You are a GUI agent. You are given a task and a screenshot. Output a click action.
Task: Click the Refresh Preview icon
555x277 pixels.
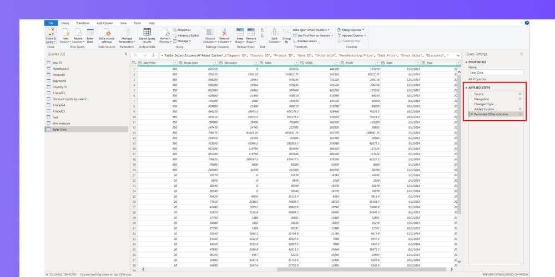(165, 32)
